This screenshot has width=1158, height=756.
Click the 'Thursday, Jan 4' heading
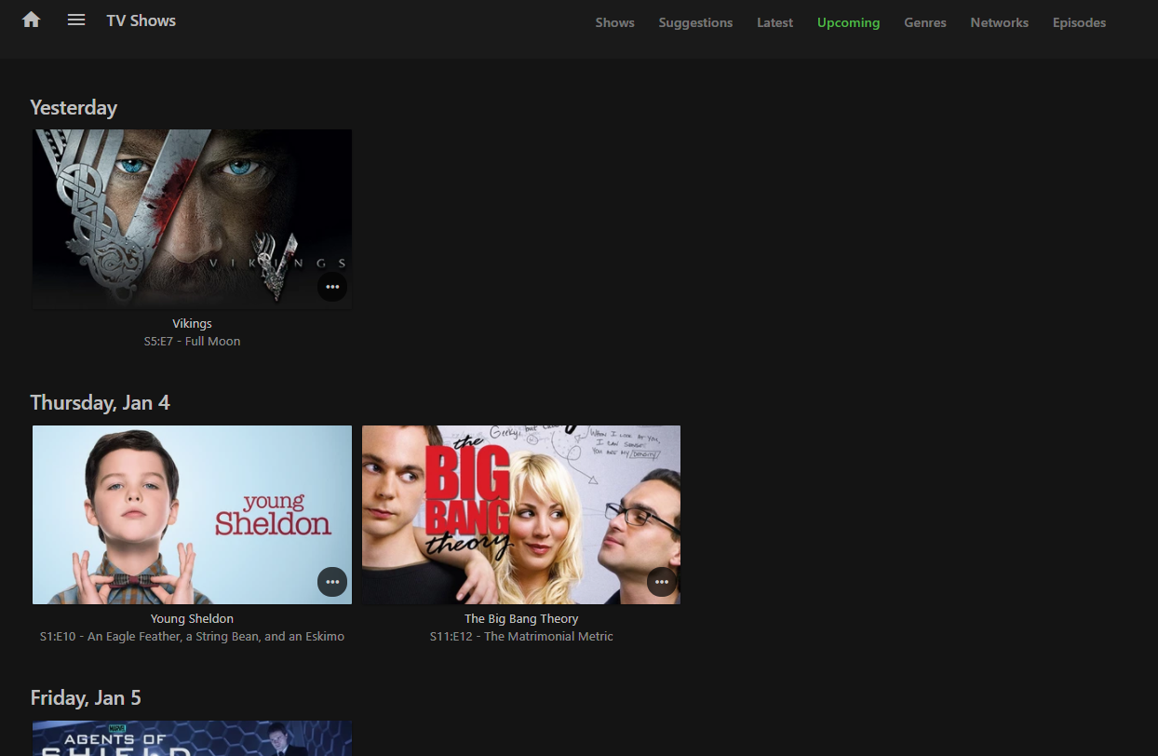click(100, 402)
